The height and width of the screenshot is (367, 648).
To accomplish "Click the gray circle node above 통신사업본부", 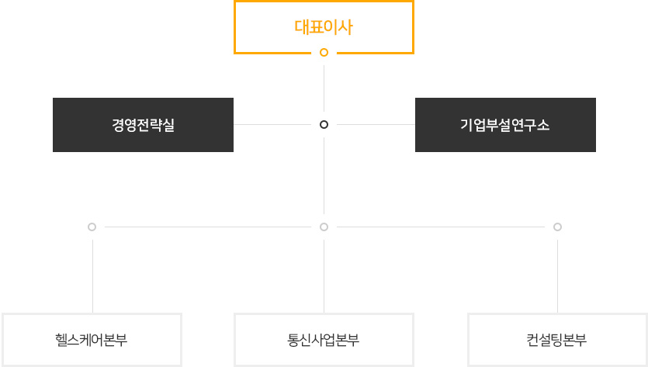I will pyautogui.click(x=324, y=227).
